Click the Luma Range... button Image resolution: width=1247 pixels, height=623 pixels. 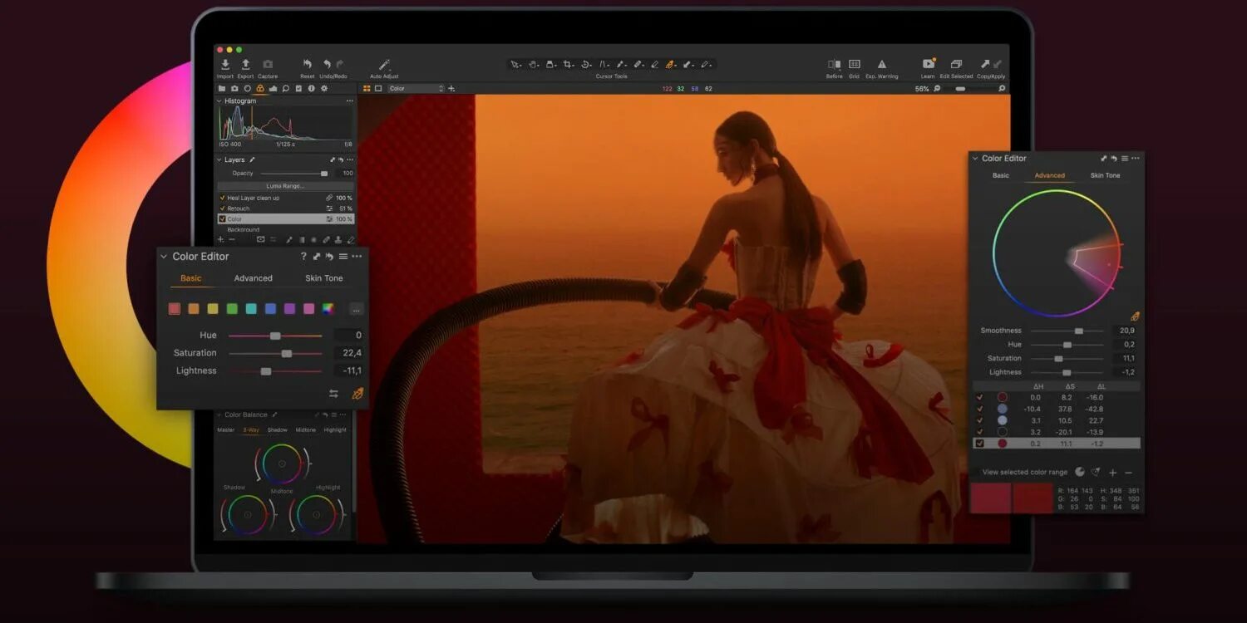pos(285,186)
